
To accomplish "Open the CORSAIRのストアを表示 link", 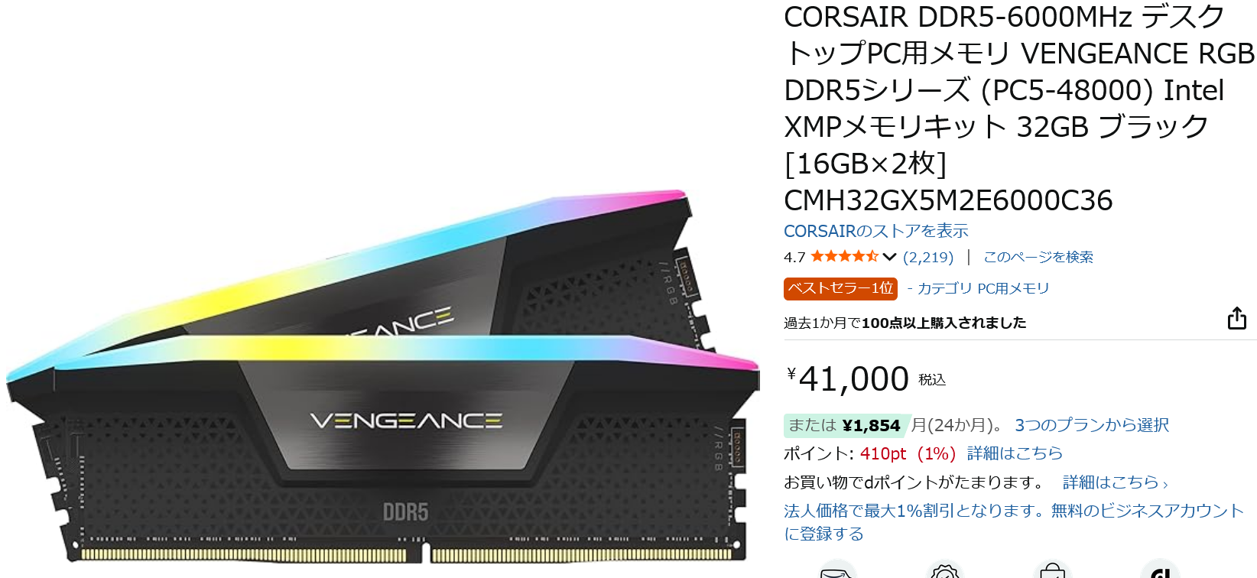I will tap(875, 231).
